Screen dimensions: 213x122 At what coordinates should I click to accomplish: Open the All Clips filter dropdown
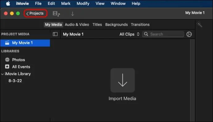tap(129, 34)
